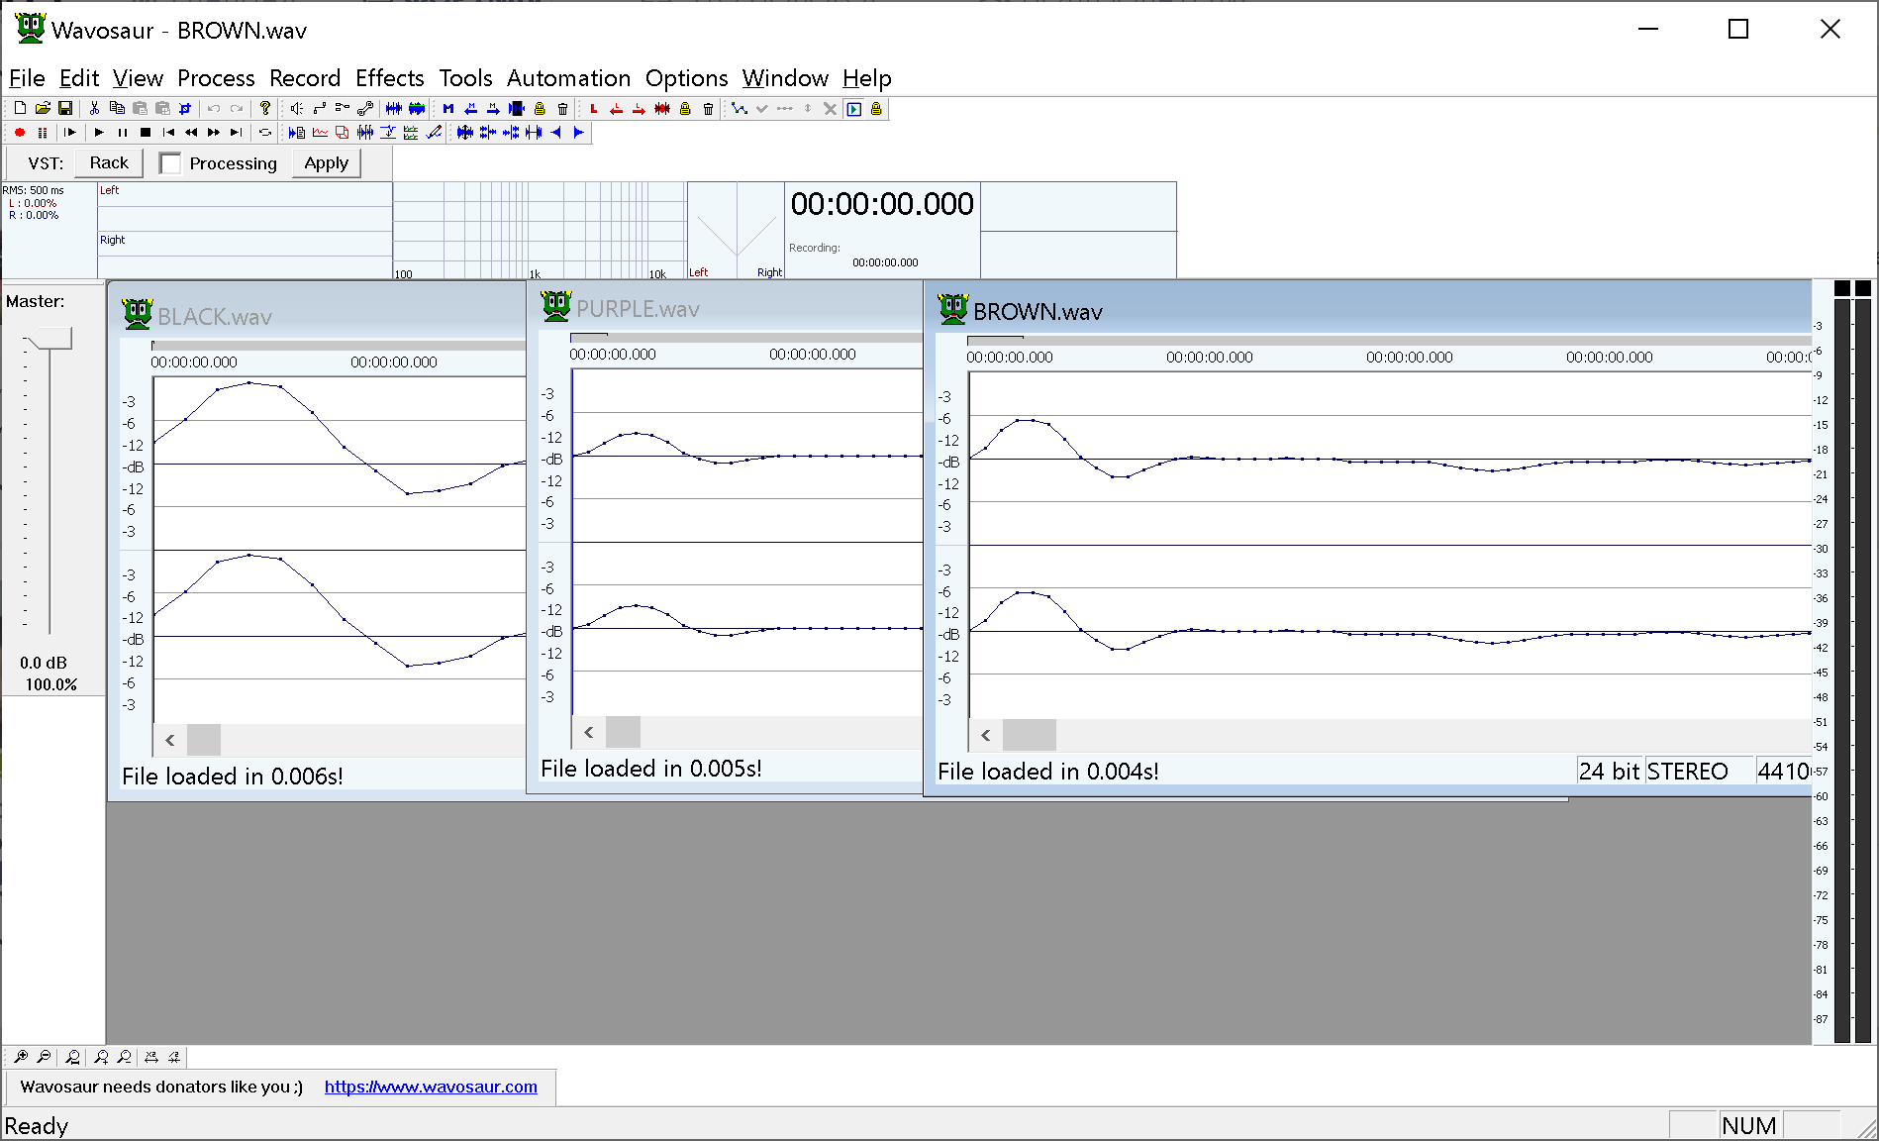Click zoom to selection magnifier icon
This screenshot has width=1879, height=1141.
73,1057
